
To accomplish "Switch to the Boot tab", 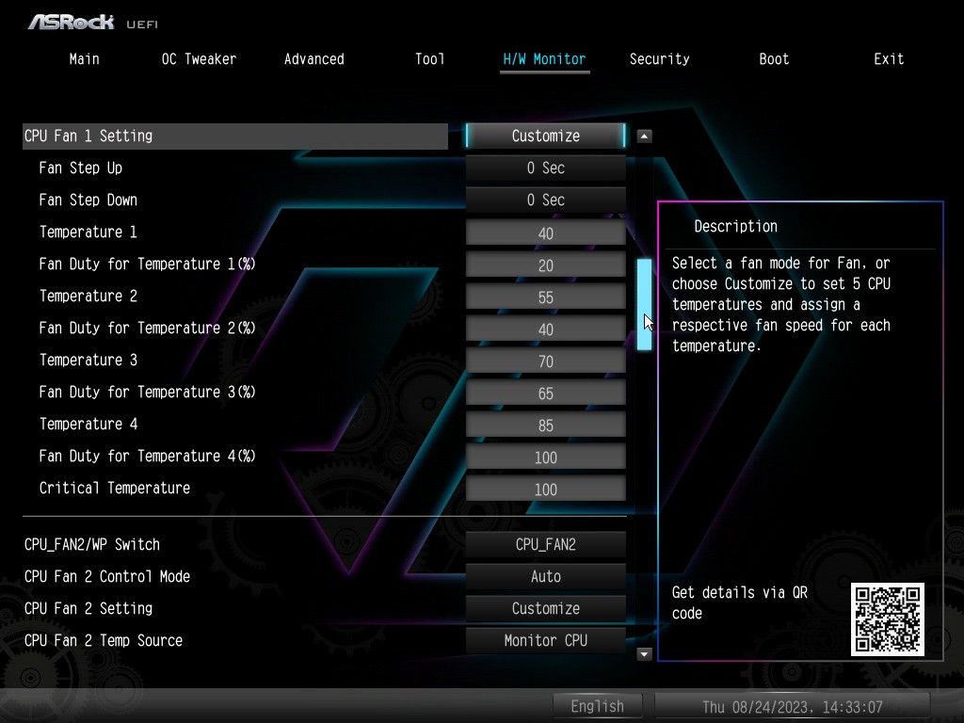I will click(774, 59).
